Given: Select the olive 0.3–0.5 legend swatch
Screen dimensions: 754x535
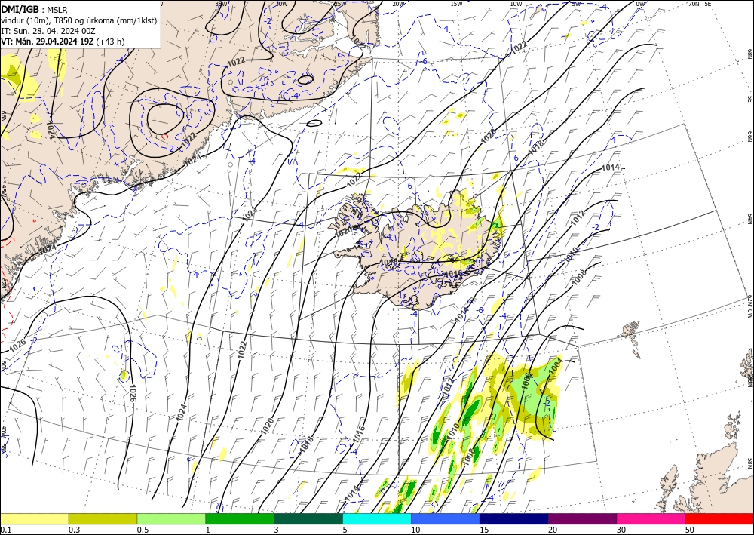Looking at the screenshot, I should 103,518.
